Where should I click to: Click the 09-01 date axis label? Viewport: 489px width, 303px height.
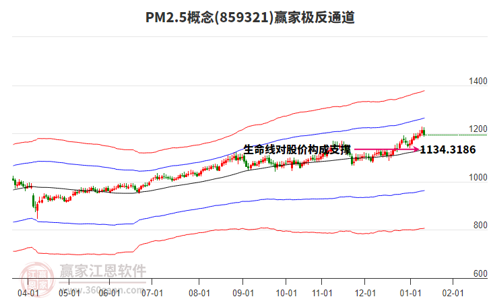click(x=243, y=293)
